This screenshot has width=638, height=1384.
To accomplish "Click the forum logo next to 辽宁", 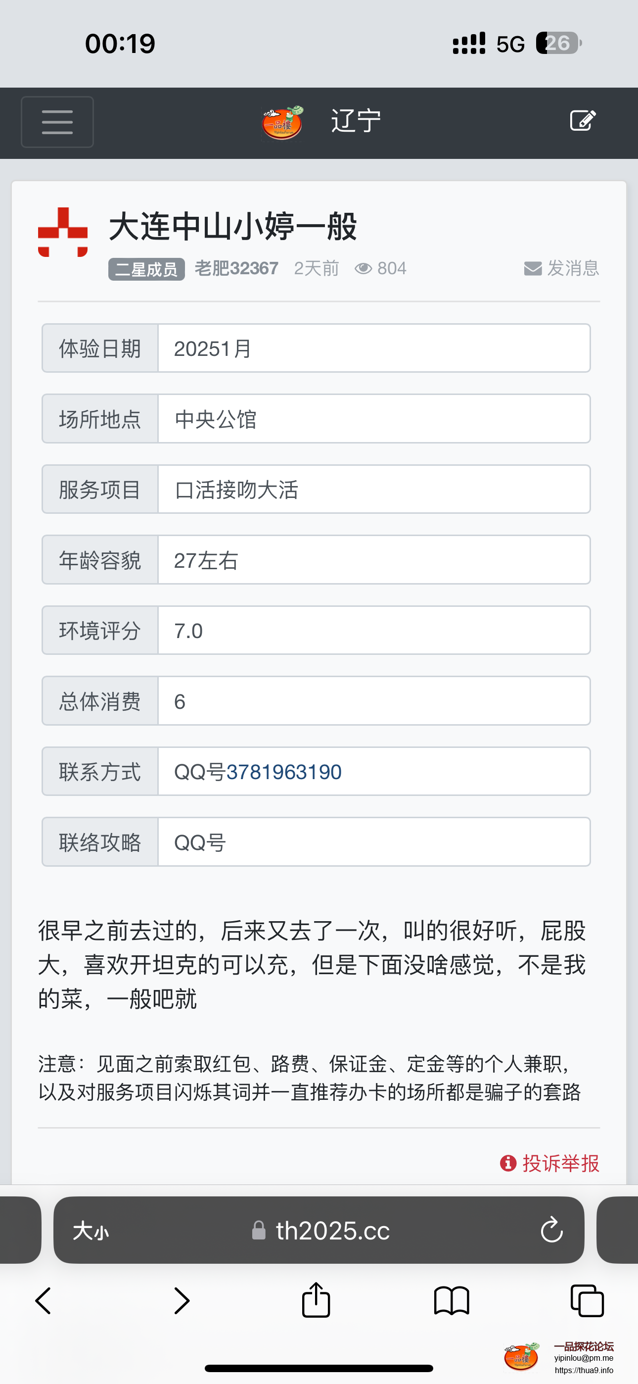I will click(281, 122).
